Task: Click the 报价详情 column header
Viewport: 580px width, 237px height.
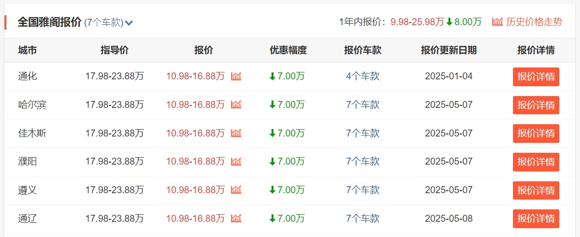Action: tap(536, 50)
